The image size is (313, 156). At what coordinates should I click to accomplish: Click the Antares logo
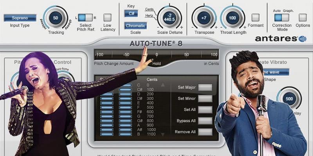281,39
